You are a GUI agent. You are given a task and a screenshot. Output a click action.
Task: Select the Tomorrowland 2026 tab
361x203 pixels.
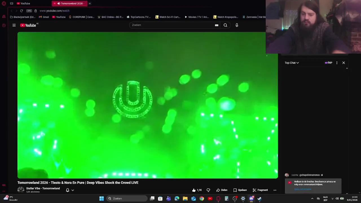[70, 3]
